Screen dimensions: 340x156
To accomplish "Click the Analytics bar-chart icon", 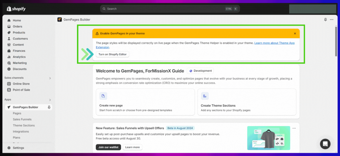I will 9,57.
